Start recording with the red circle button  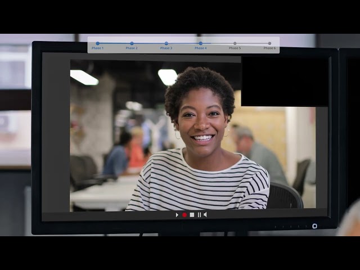(184, 215)
